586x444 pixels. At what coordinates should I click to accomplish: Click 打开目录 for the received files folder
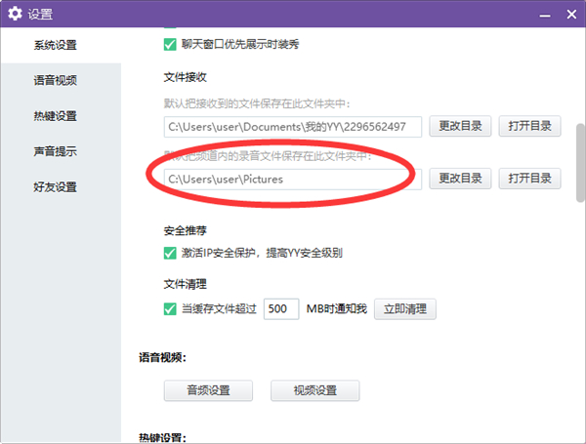(530, 127)
